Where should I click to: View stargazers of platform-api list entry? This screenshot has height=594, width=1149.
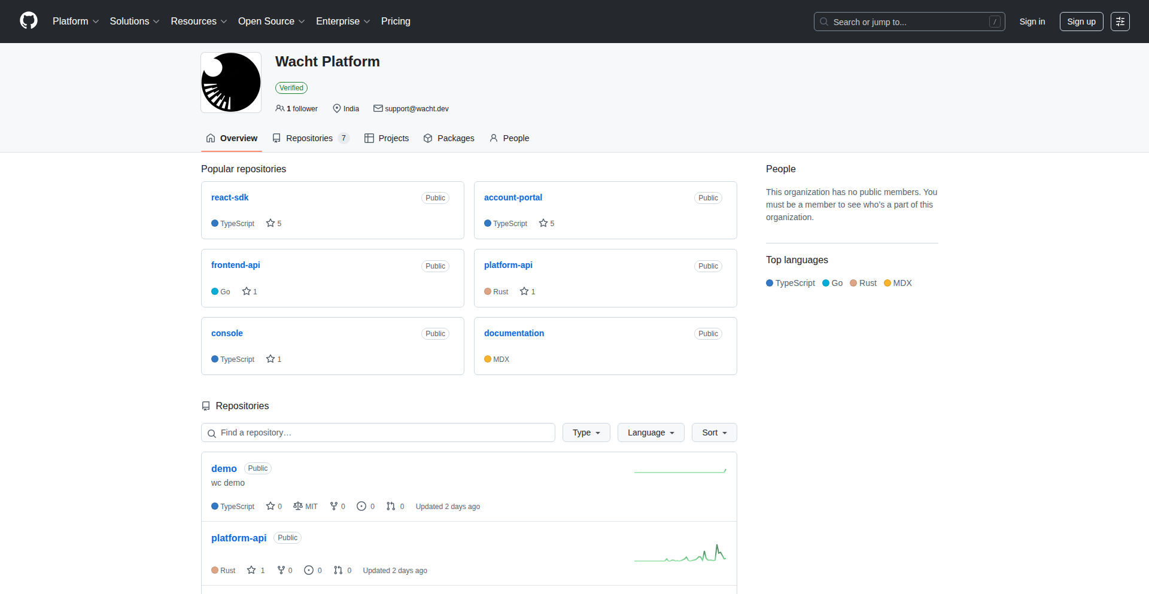click(256, 570)
